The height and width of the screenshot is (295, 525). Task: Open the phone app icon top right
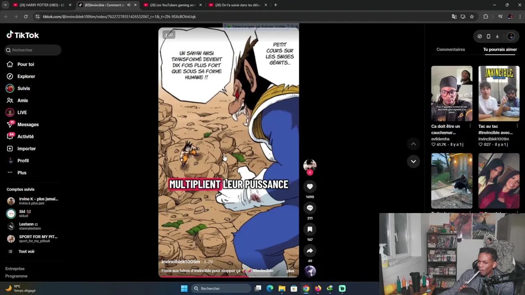[488, 36]
